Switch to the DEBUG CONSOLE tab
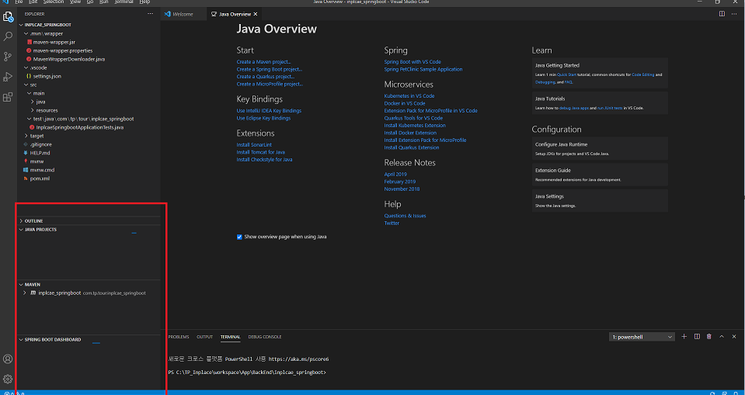The height and width of the screenshot is (395, 745). 265,337
